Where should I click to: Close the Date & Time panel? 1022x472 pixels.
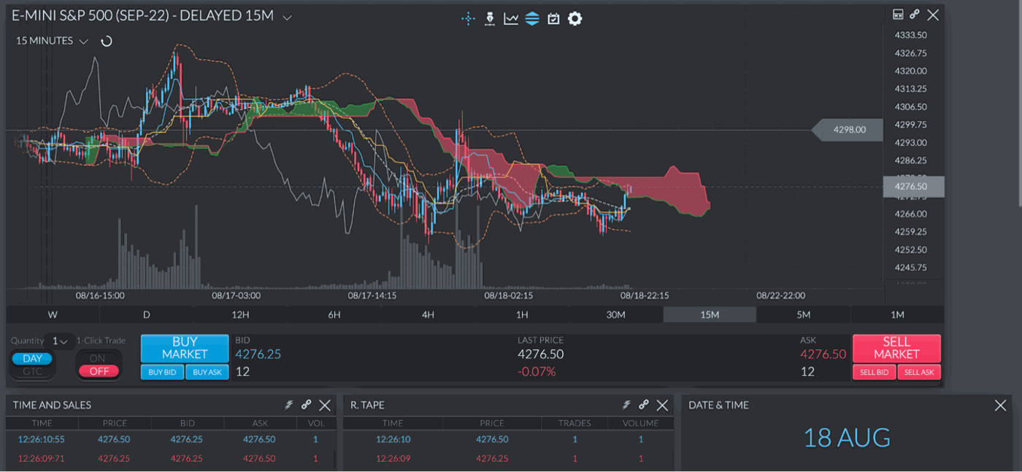(1000, 405)
